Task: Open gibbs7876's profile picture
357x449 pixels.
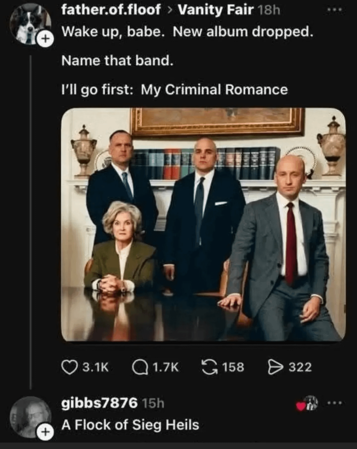Action: pos(28,415)
